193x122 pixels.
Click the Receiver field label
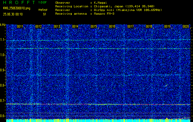point(63,10)
